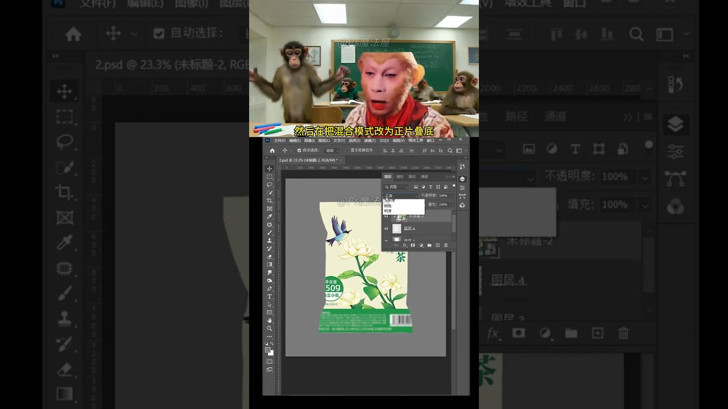This screenshot has width=728, height=409.
Task: Open the History panel icon in dock
Action: pos(462,166)
